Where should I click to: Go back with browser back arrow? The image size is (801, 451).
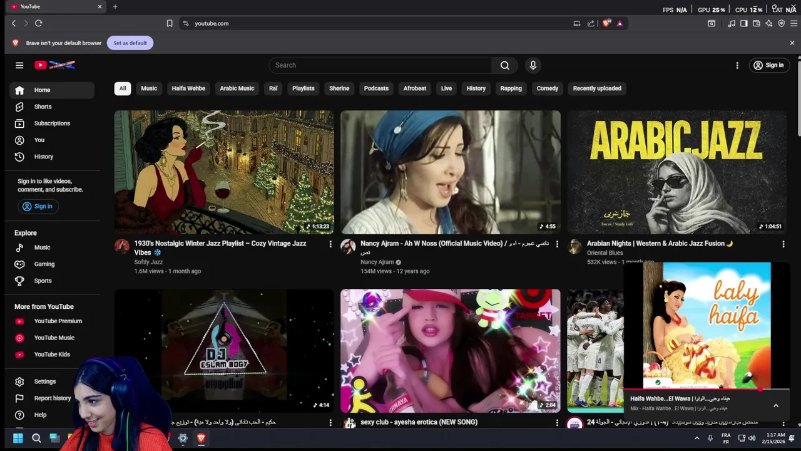(x=14, y=23)
